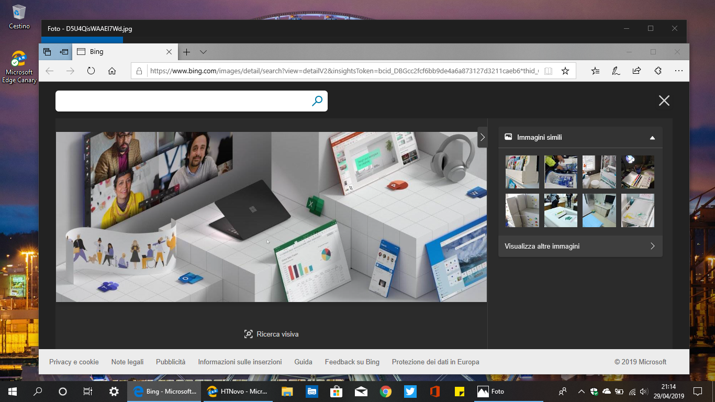715x402 pixels.
Task: Open second similar image in top row
Action: (561, 172)
